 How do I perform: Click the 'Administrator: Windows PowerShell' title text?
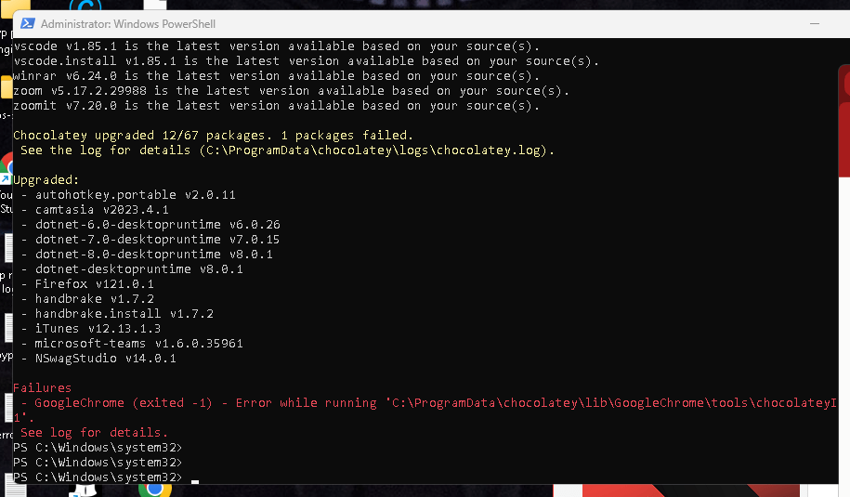128,24
